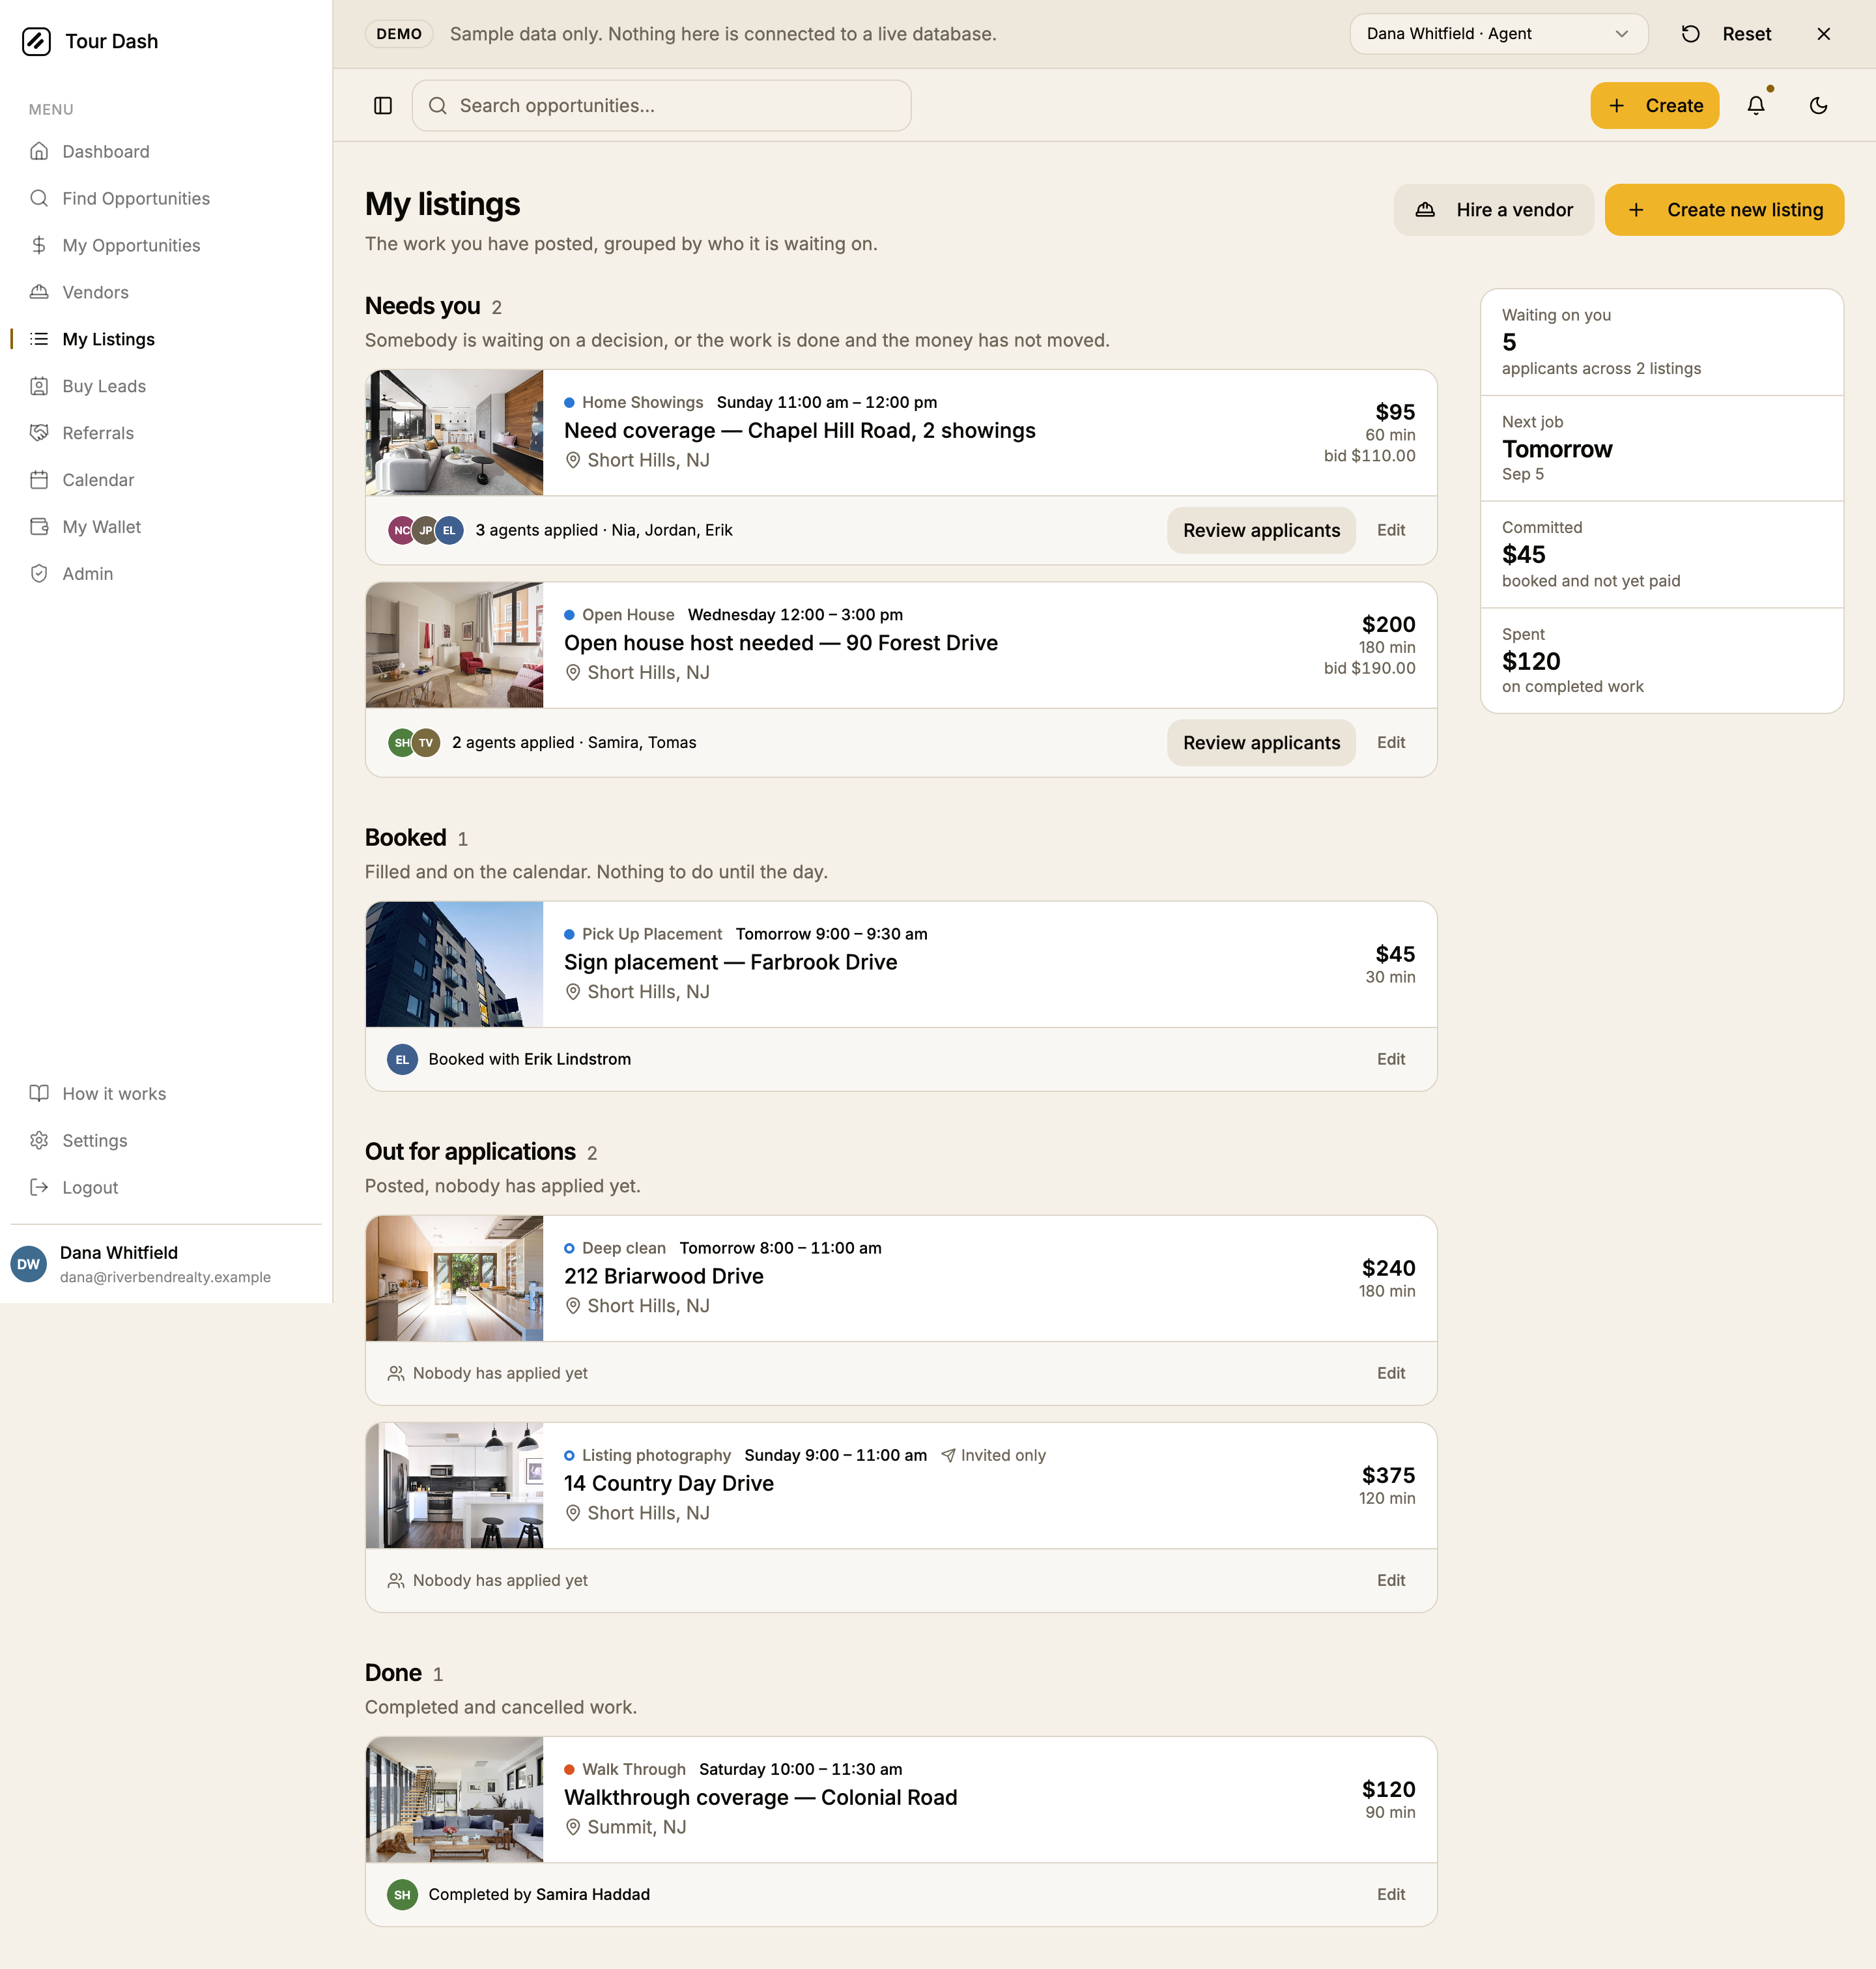Open Walkthrough coverage — Colonial Road title

760,1797
